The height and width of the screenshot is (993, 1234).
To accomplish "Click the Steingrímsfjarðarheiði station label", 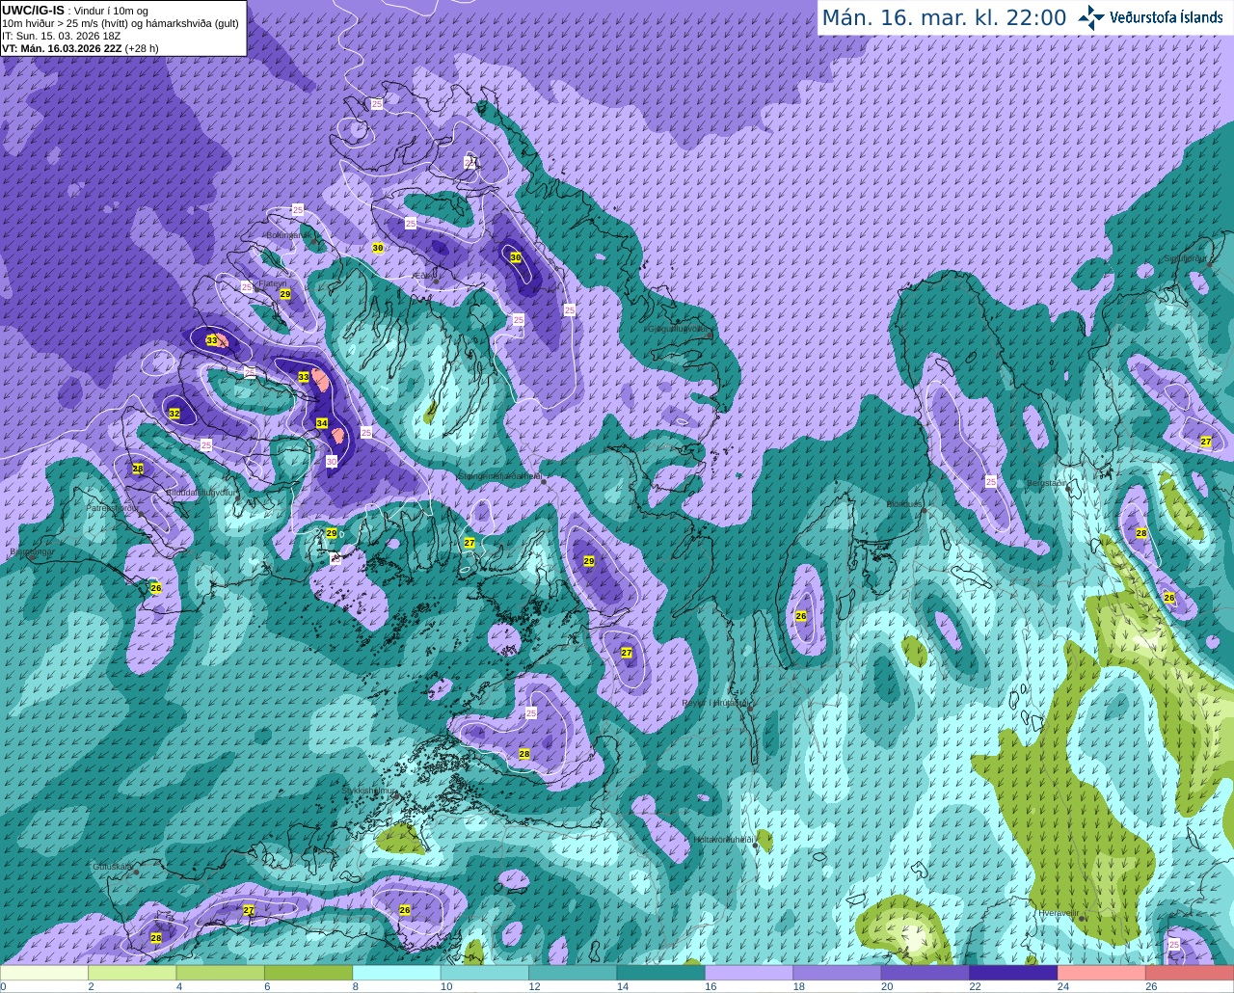I will tap(498, 475).
